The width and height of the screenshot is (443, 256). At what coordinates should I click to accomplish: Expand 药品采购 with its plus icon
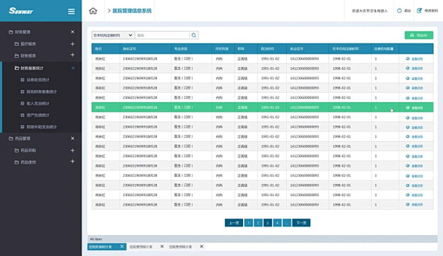[x=72, y=150]
